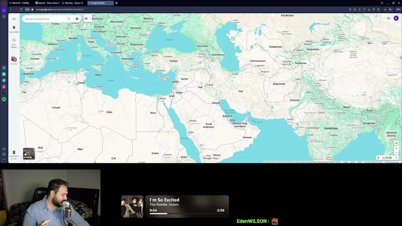Open Spotify in Opera sidebar
The image size is (402, 226).
pyautogui.click(x=4, y=99)
